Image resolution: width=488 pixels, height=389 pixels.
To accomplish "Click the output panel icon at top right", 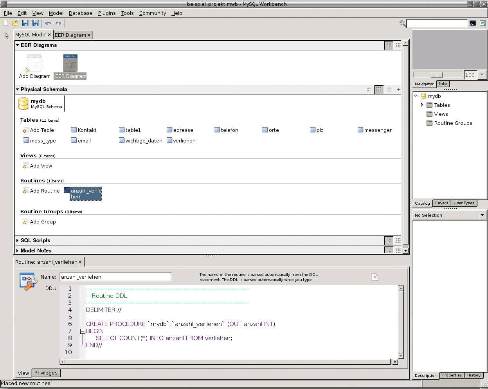I will coord(483,23).
